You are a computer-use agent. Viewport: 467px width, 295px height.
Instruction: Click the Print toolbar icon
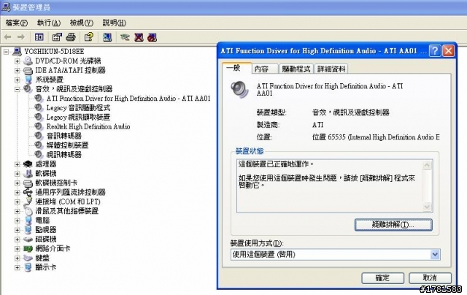(x=71, y=37)
